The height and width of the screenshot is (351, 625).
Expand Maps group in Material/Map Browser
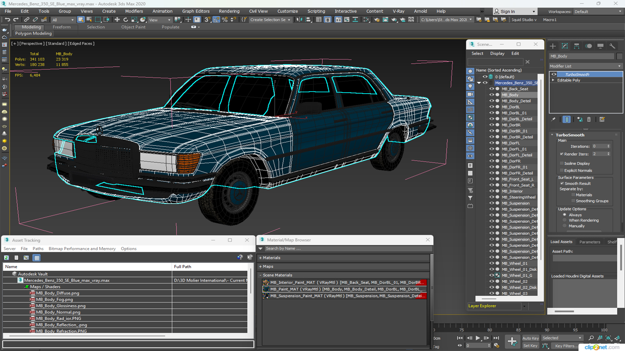pyautogui.click(x=260, y=266)
